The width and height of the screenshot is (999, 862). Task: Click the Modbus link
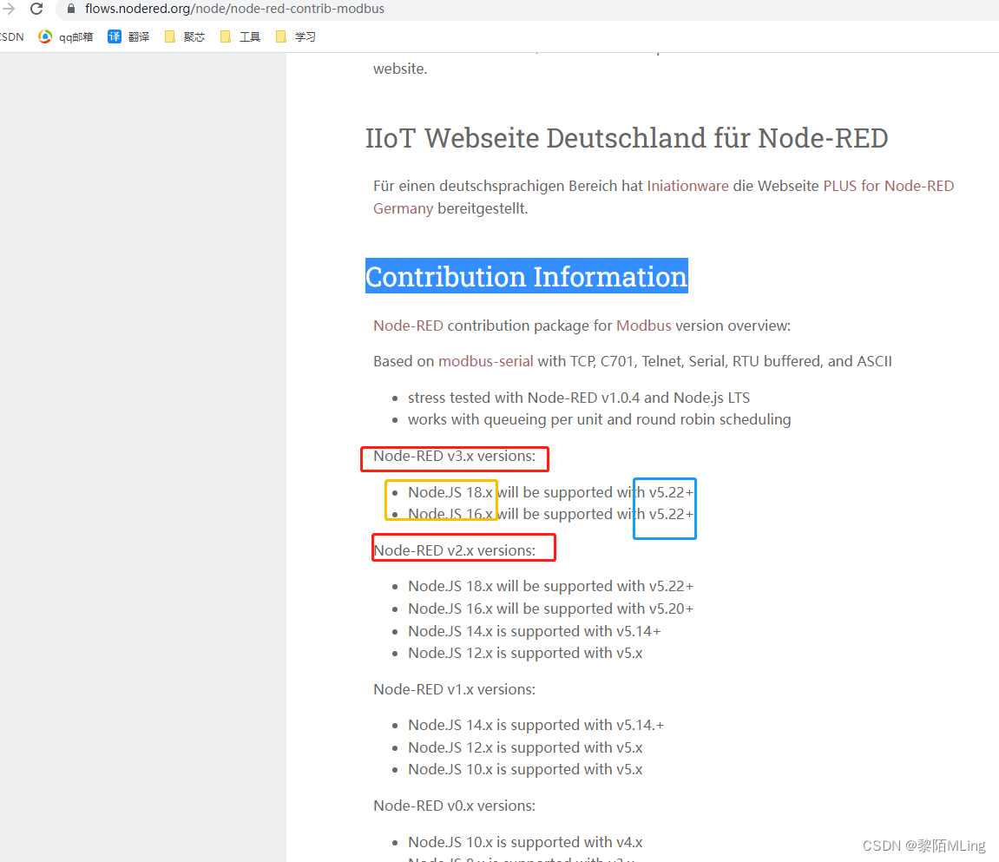(643, 326)
